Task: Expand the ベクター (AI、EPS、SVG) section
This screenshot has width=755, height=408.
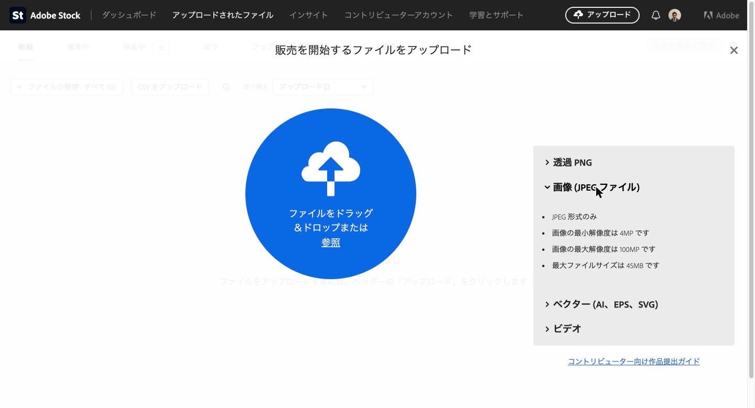Action: [x=601, y=304]
